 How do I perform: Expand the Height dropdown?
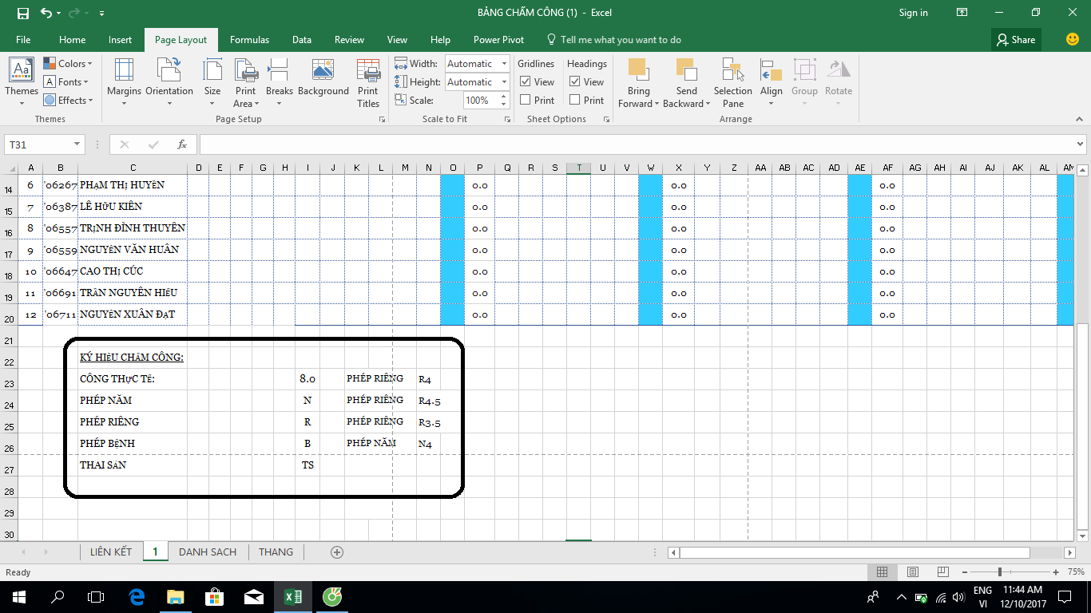503,82
